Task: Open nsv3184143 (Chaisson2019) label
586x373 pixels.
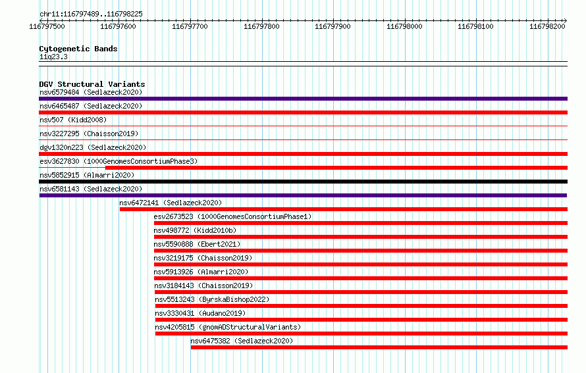Action: click(203, 286)
